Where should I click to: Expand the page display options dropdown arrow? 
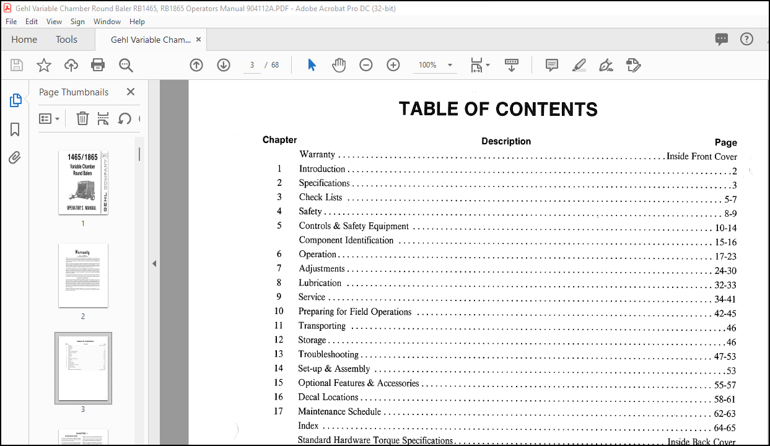pyautogui.click(x=488, y=65)
